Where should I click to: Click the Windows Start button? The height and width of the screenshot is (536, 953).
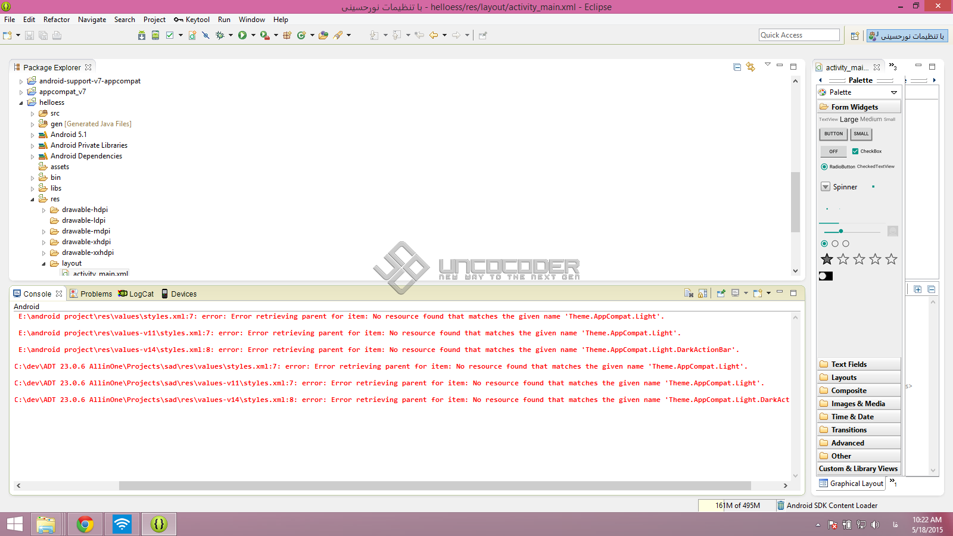pos(15,524)
